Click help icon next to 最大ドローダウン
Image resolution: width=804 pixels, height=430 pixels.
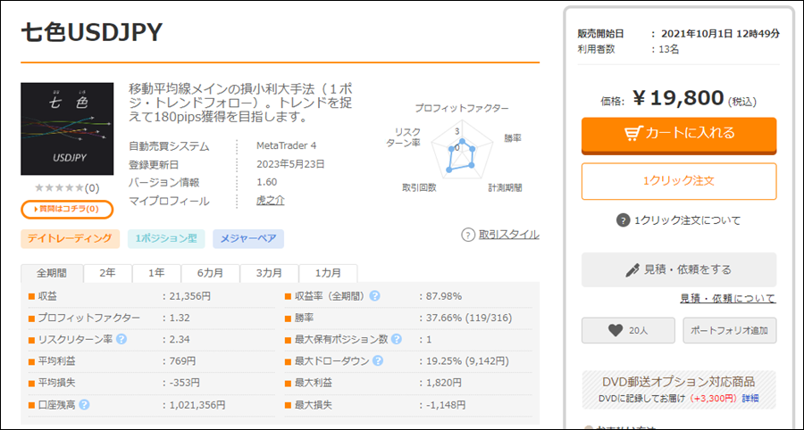[378, 361]
